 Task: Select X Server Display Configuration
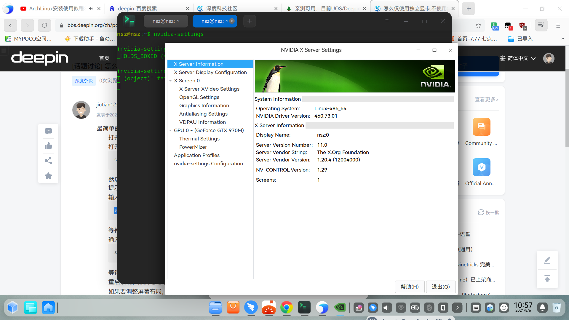click(x=210, y=72)
